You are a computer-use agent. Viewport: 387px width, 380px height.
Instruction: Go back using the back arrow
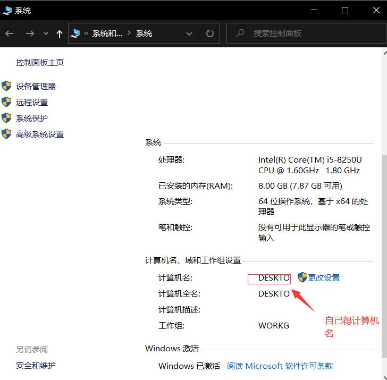[x=10, y=33]
